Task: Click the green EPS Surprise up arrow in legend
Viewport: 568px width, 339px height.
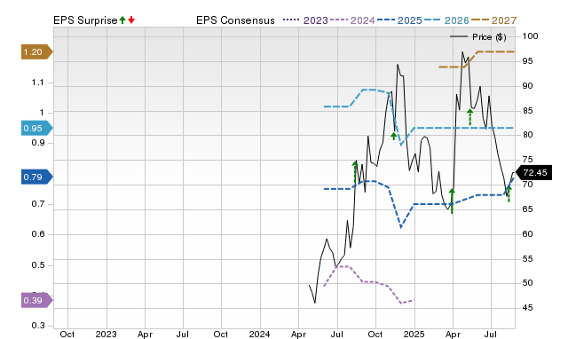Action: pyautogui.click(x=122, y=20)
